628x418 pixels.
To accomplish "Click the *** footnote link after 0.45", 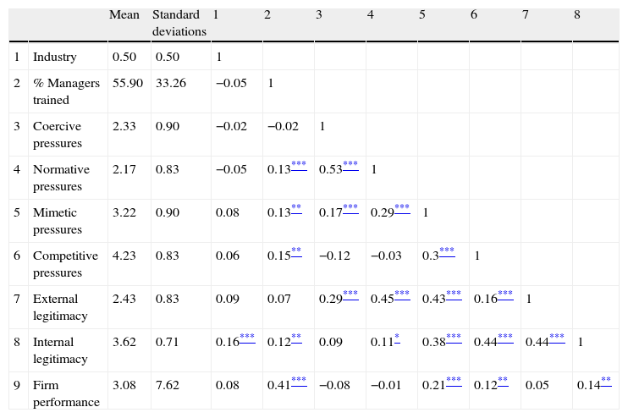I will pos(402,294).
